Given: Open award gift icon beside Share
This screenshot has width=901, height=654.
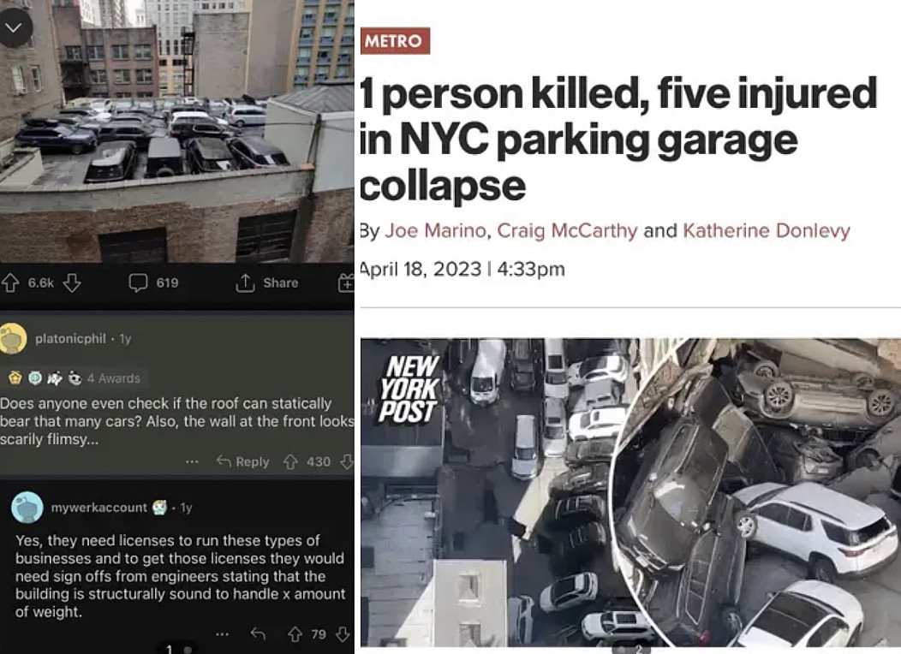Looking at the screenshot, I should tap(346, 282).
